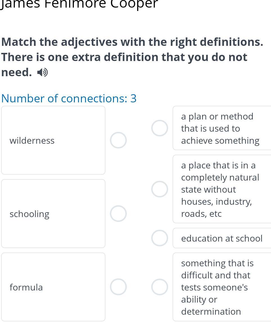The width and height of the screenshot is (271, 329).
Task: Click the 'There is one extra definition' line
Action: (x=124, y=57)
